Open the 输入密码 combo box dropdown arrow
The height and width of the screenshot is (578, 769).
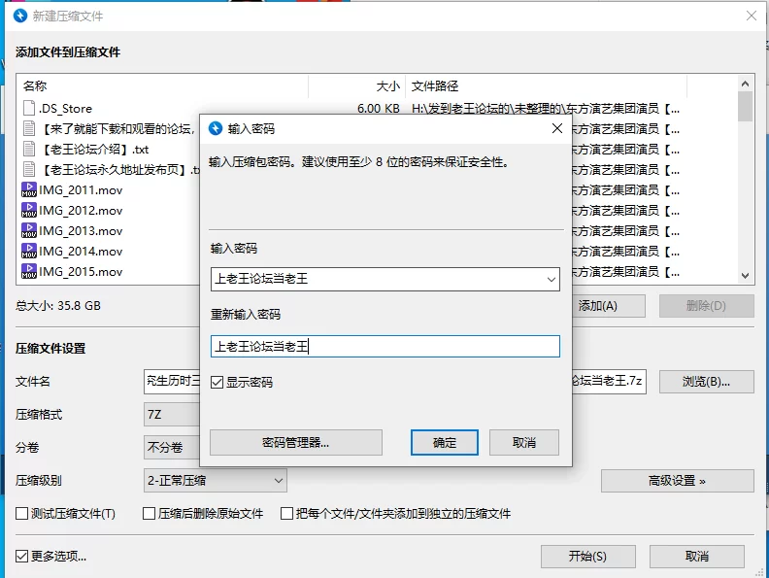click(552, 279)
